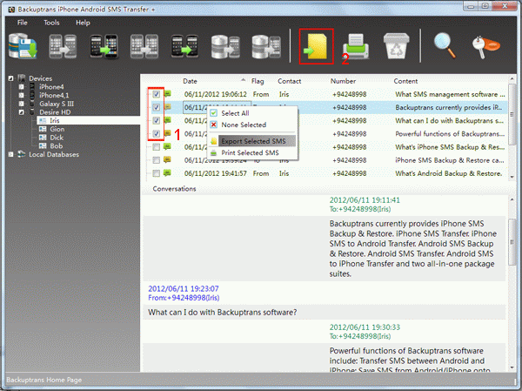This screenshot has width=522, height=391.
Task: Click the Android to iPhone transfer icon
Action: click(104, 46)
